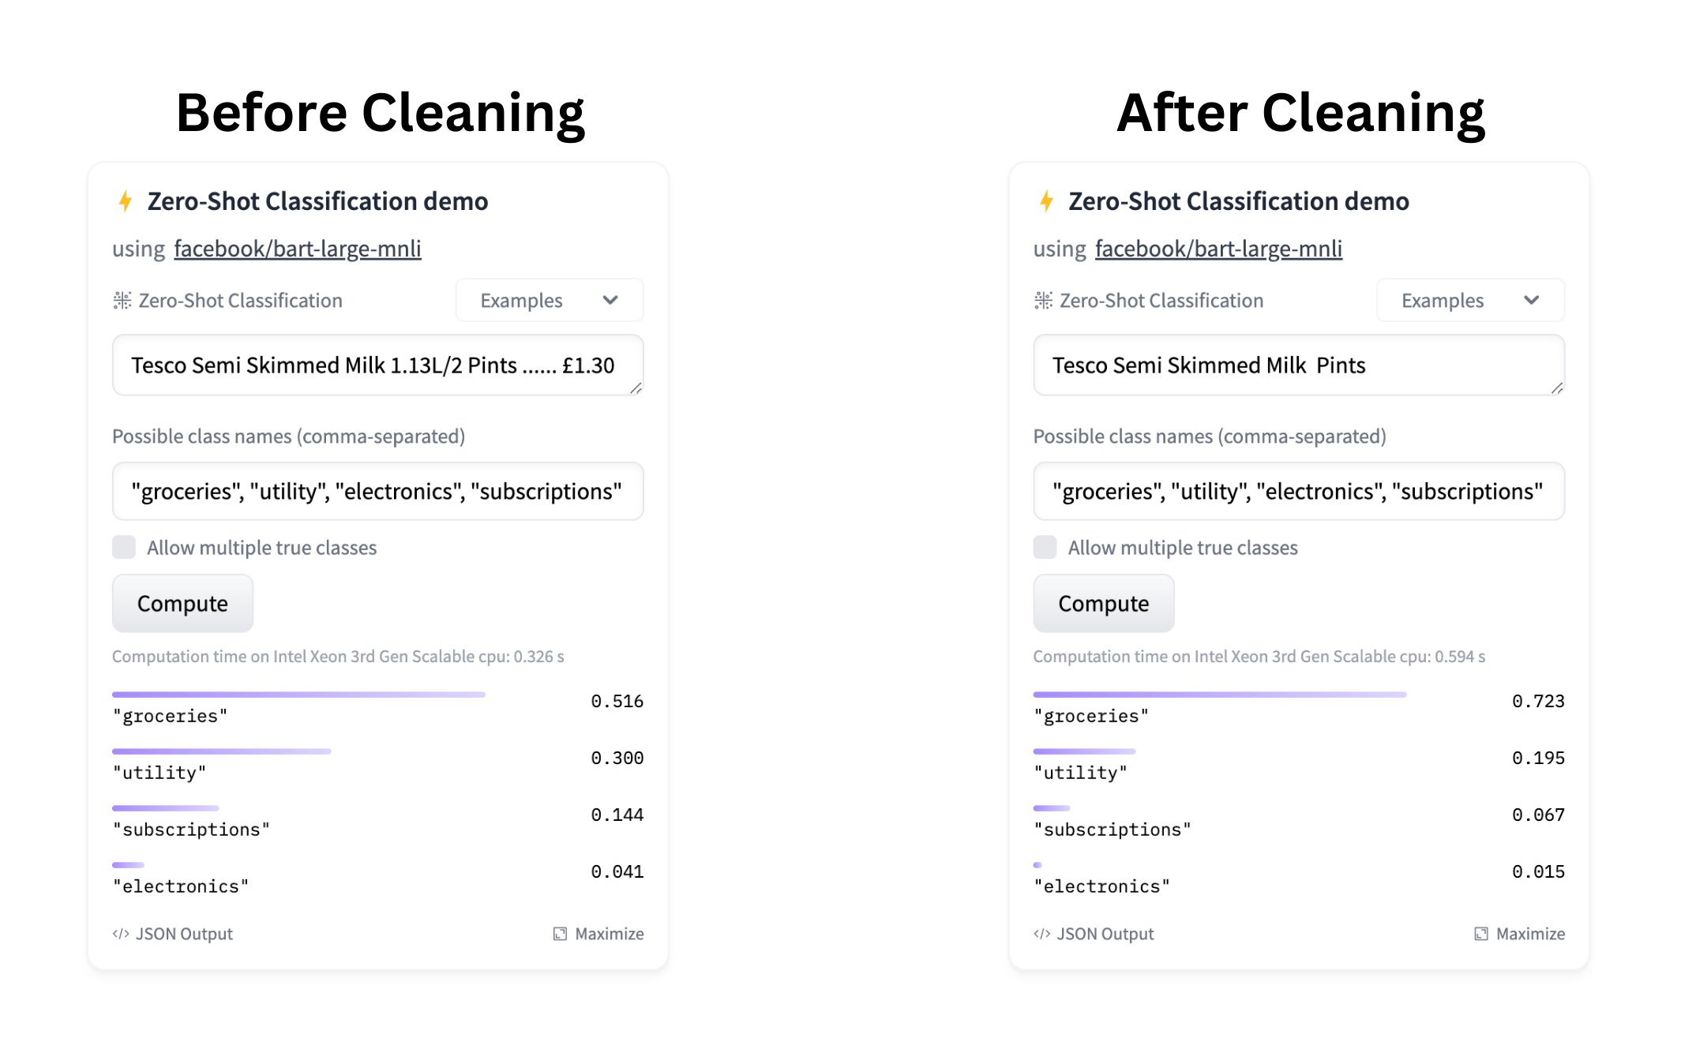The height and width of the screenshot is (1064, 1681).
Task: Enable multiple true classes in left panel
Action: [x=124, y=547]
